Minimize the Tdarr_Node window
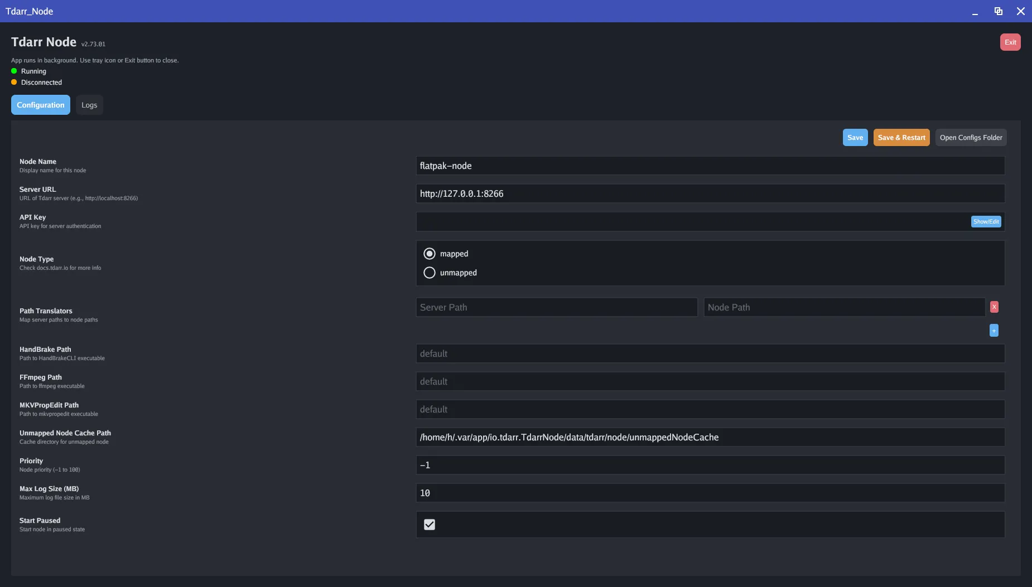 975,11
